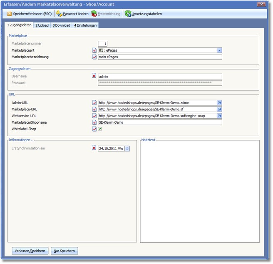Click the go-to arrow beside Admin-URL
The height and width of the screenshot is (264, 273).
[219, 102]
